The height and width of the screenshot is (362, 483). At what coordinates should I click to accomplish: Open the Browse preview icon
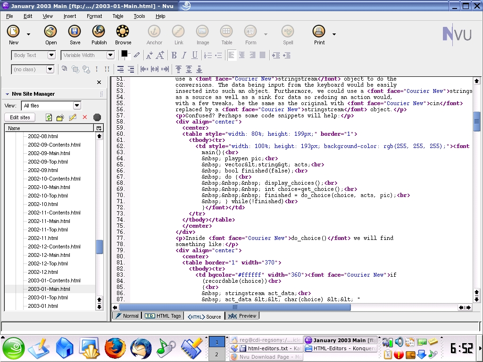pos(123,32)
